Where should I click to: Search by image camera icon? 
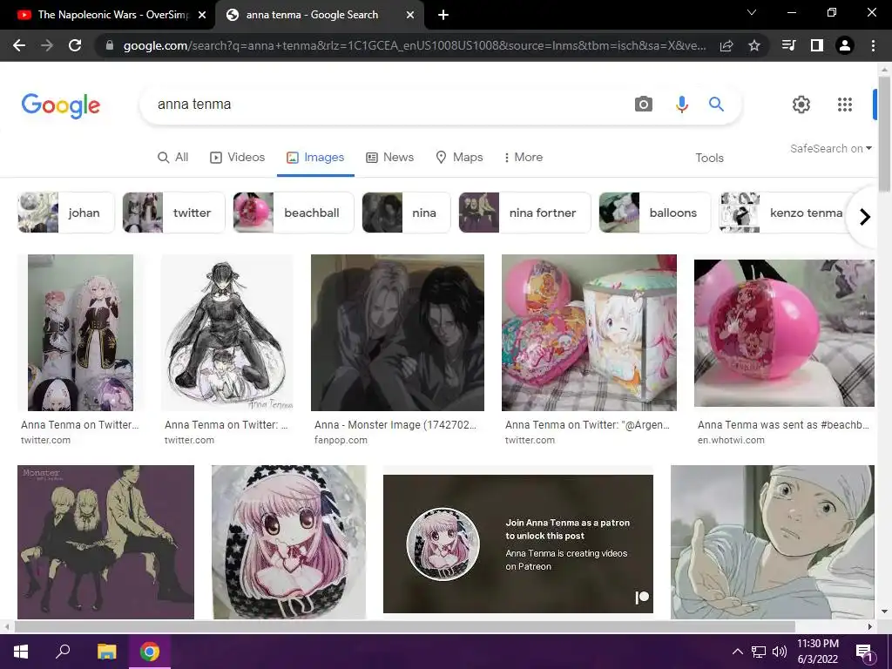pos(644,105)
